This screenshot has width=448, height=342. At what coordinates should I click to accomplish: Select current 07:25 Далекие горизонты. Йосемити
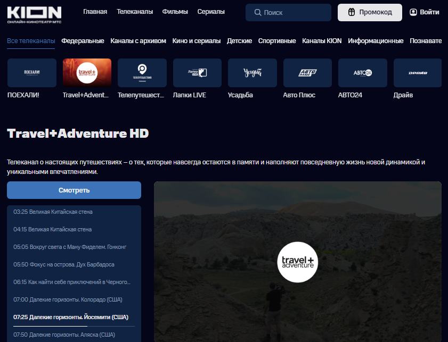coord(71,317)
